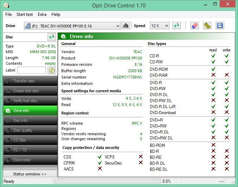
Task: Click the Read speeds 12 X, 8 X value
Action: 127,105
